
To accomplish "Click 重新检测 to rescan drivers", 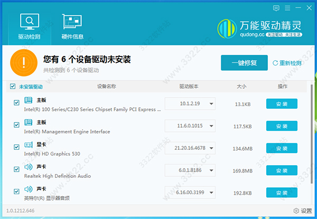I will click(287, 63).
